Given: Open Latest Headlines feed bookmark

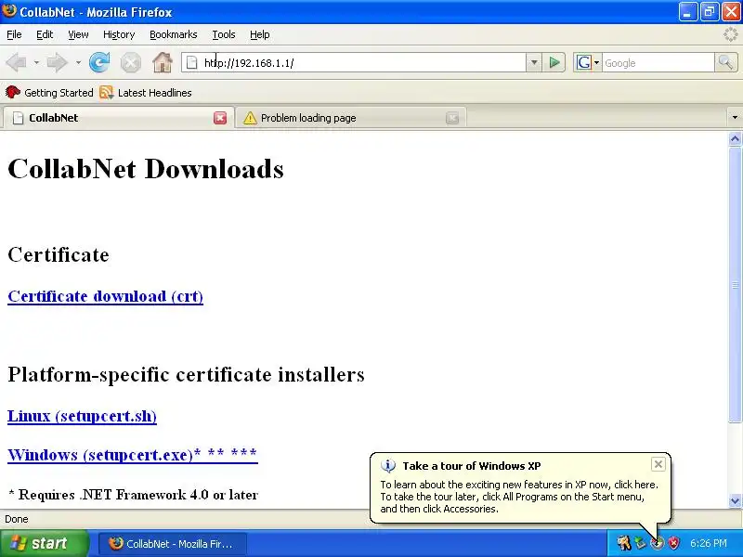Looking at the screenshot, I should click(146, 93).
